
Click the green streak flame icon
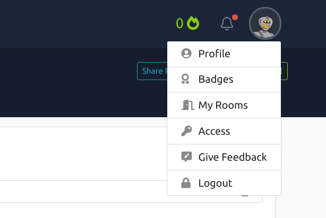(x=193, y=23)
